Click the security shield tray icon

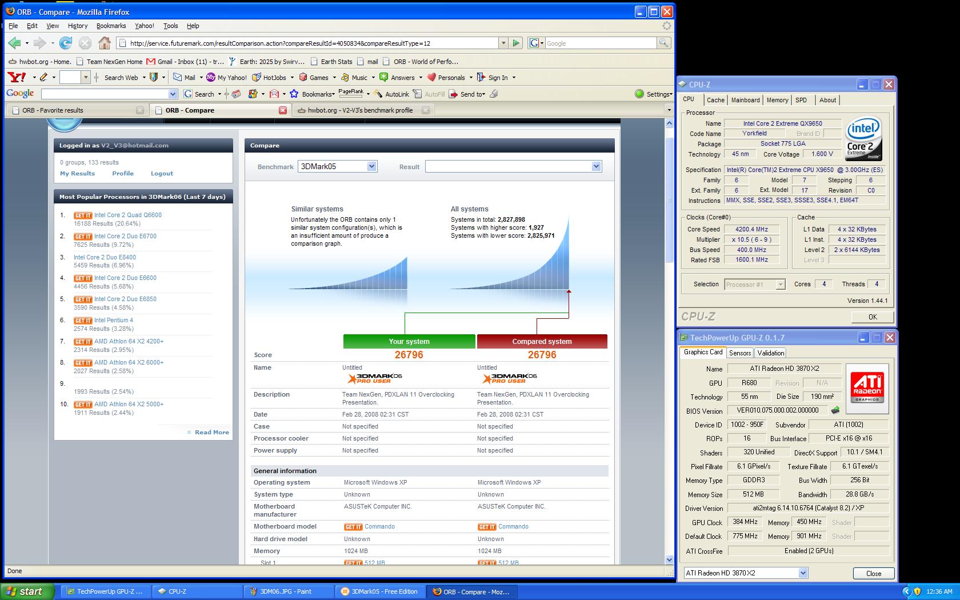click(917, 591)
